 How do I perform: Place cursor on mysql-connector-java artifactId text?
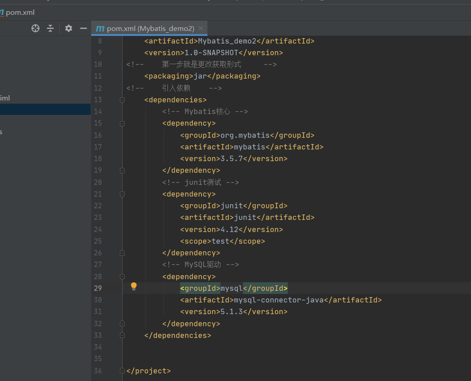[278, 300]
